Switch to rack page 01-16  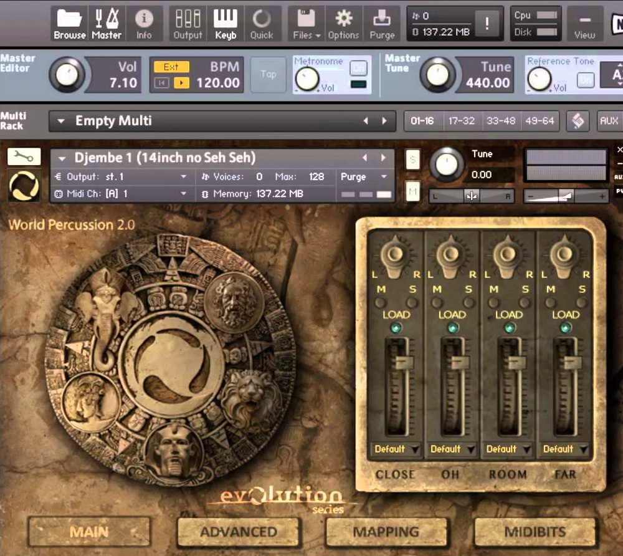click(x=422, y=121)
